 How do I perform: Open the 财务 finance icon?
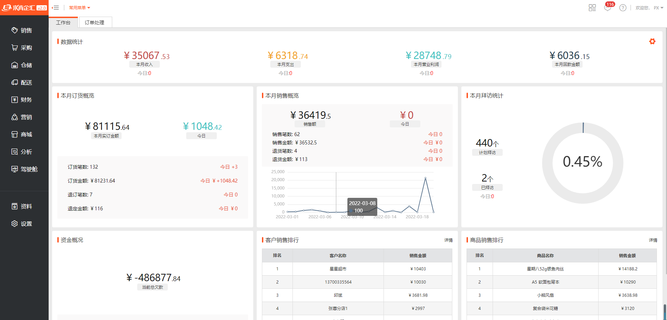point(15,100)
